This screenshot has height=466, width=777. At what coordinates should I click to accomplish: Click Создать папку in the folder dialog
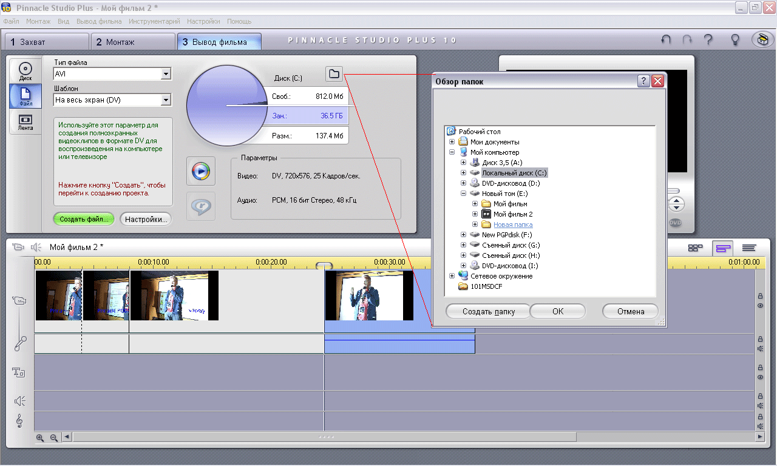point(488,311)
